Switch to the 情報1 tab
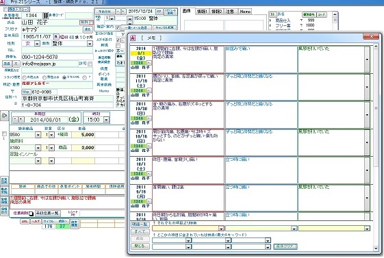384x258 pixels. coord(202,12)
